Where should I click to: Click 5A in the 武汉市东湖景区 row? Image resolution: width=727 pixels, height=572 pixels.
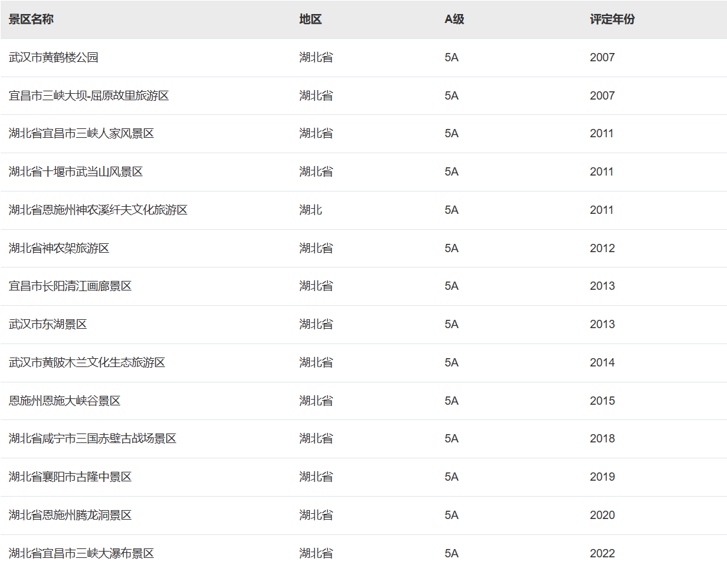(x=452, y=325)
